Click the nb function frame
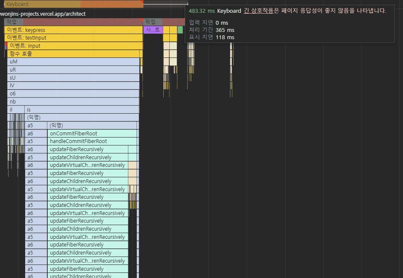Image resolution: width=403 pixels, height=278 pixels. pyautogui.click(x=72, y=102)
